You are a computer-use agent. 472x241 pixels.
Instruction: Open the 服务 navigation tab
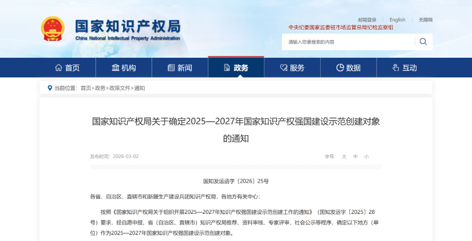(x=292, y=67)
